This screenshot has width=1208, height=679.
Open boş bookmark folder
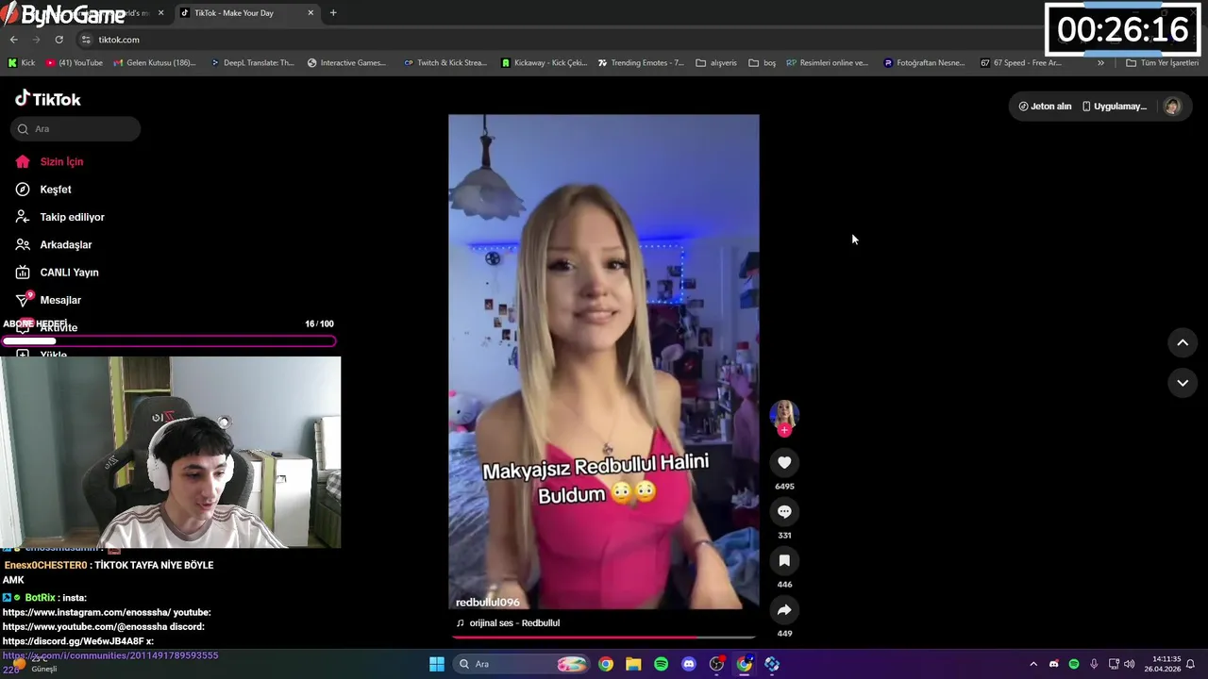click(x=763, y=63)
